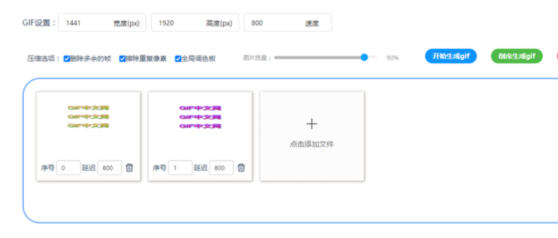The width and height of the screenshot is (558, 238).
Task: Click the 90% quality value
Action: tap(392, 58)
